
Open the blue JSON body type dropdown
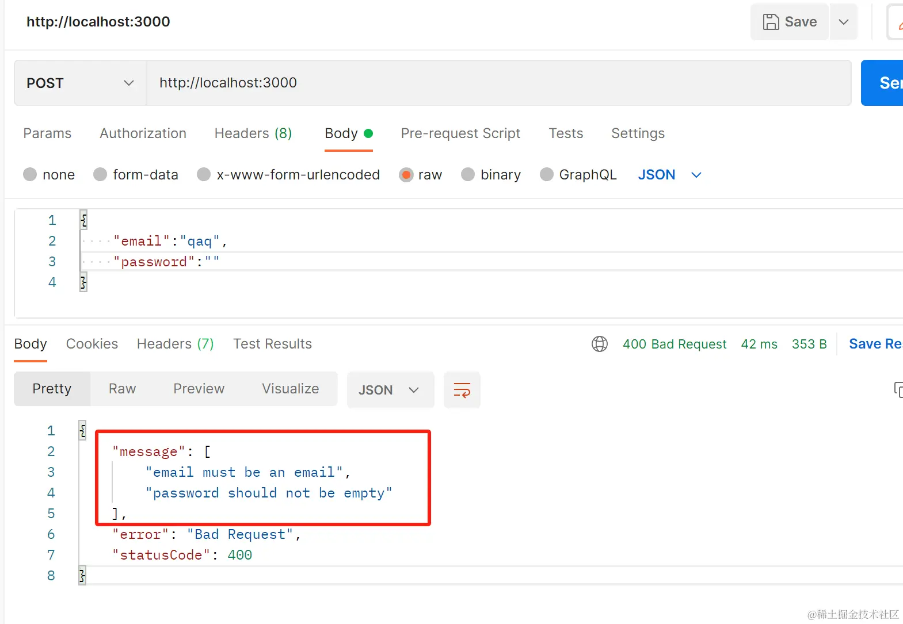tap(669, 174)
